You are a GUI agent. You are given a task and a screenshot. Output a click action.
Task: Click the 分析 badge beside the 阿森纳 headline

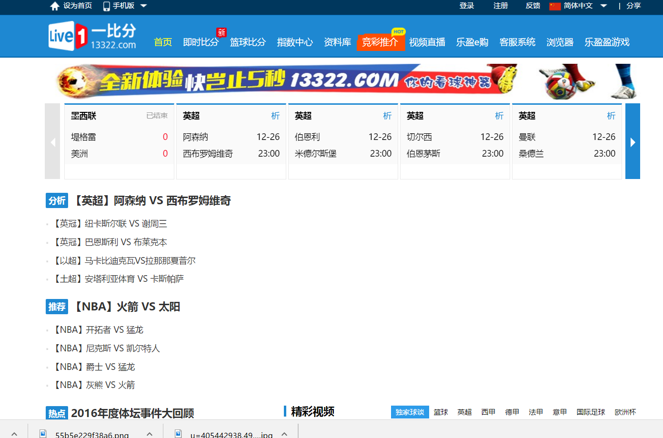[x=57, y=200]
